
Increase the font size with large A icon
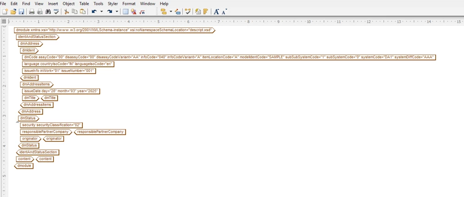pos(216,12)
